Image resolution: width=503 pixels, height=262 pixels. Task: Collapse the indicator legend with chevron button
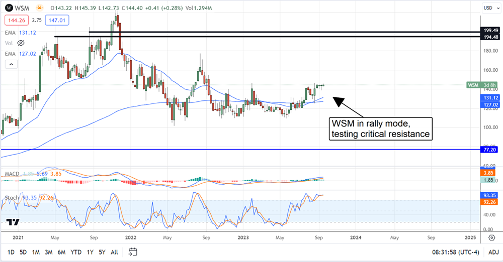tap(11, 64)
